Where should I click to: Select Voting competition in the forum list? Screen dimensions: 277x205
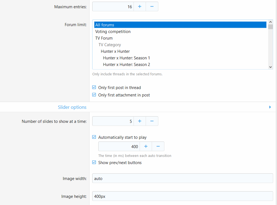[x=113, y=31]
